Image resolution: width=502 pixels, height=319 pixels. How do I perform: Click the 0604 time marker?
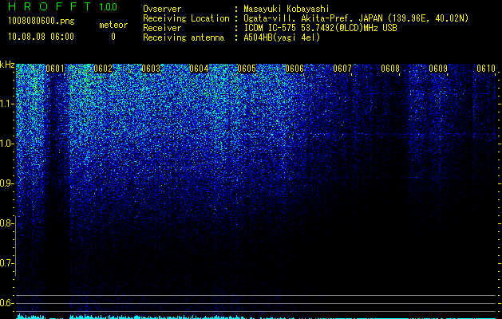pyautogui.click(x=199, y=69)
